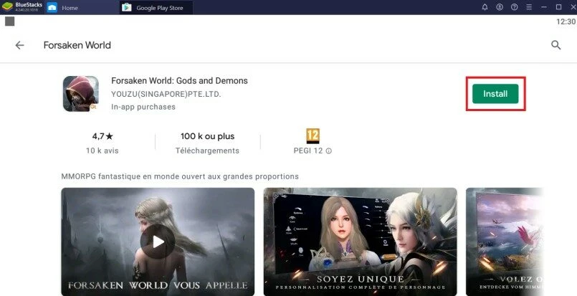Viewport: 577px width, 296px height.
Task: Click the gray square status bar icon
Action: click(9, 22)
